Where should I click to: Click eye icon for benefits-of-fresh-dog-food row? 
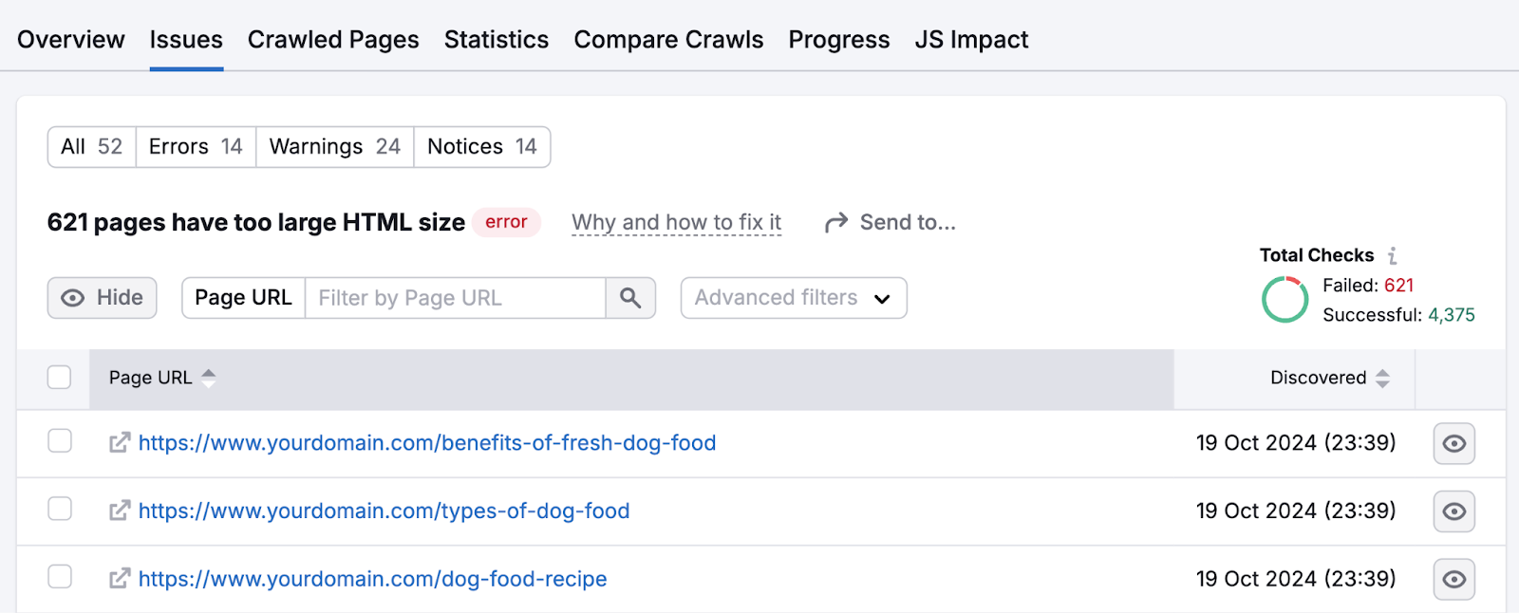click(1453, 443)
